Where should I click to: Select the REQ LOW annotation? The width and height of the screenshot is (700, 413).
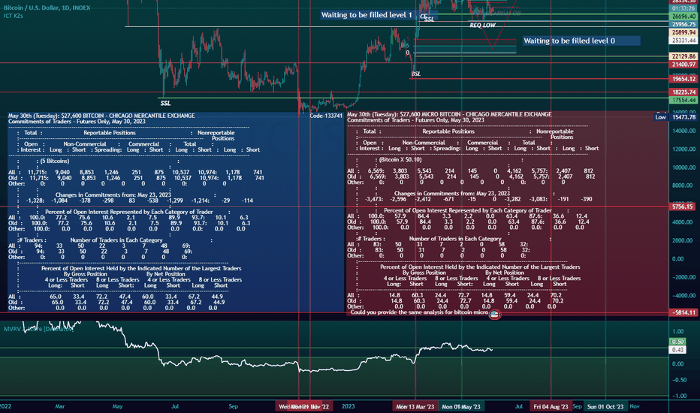click(x=482, y=25)
